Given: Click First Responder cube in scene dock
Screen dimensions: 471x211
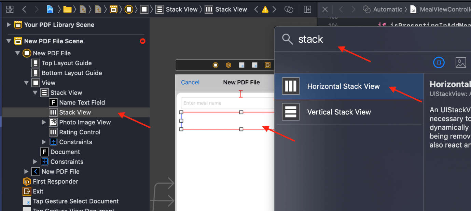Looking at the screenshot, I should [228, 65].
